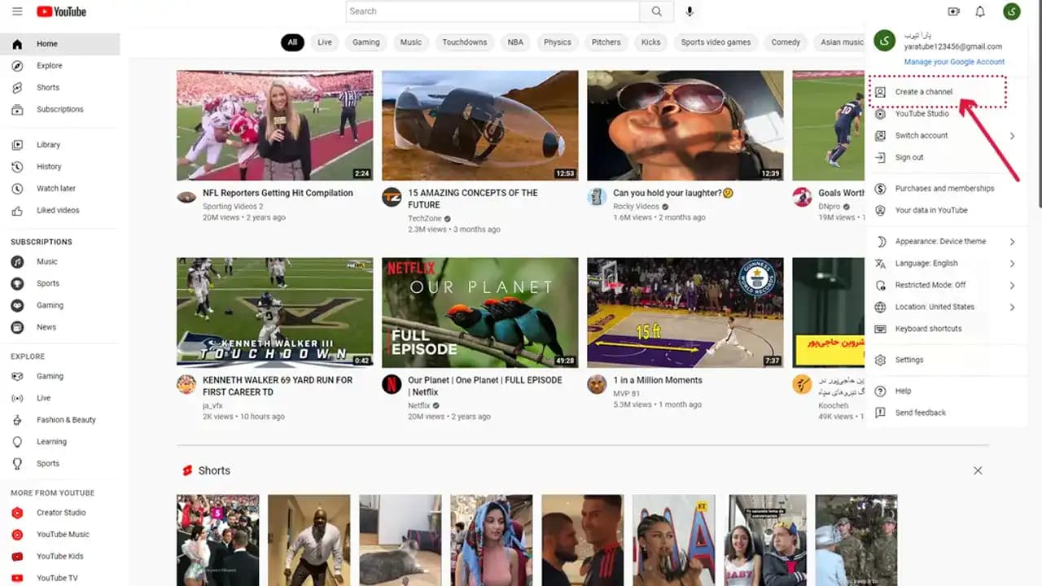
Task: Click inside the Search input field
Action: pyautogui.click(x=493, y=11)
